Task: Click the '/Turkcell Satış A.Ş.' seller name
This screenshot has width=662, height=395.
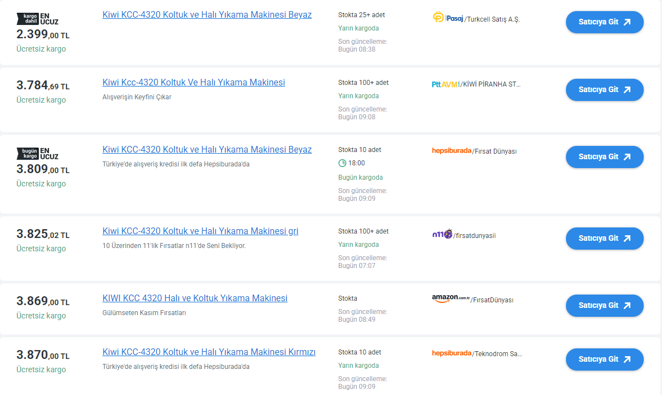Action: click(x=492, y=19)
